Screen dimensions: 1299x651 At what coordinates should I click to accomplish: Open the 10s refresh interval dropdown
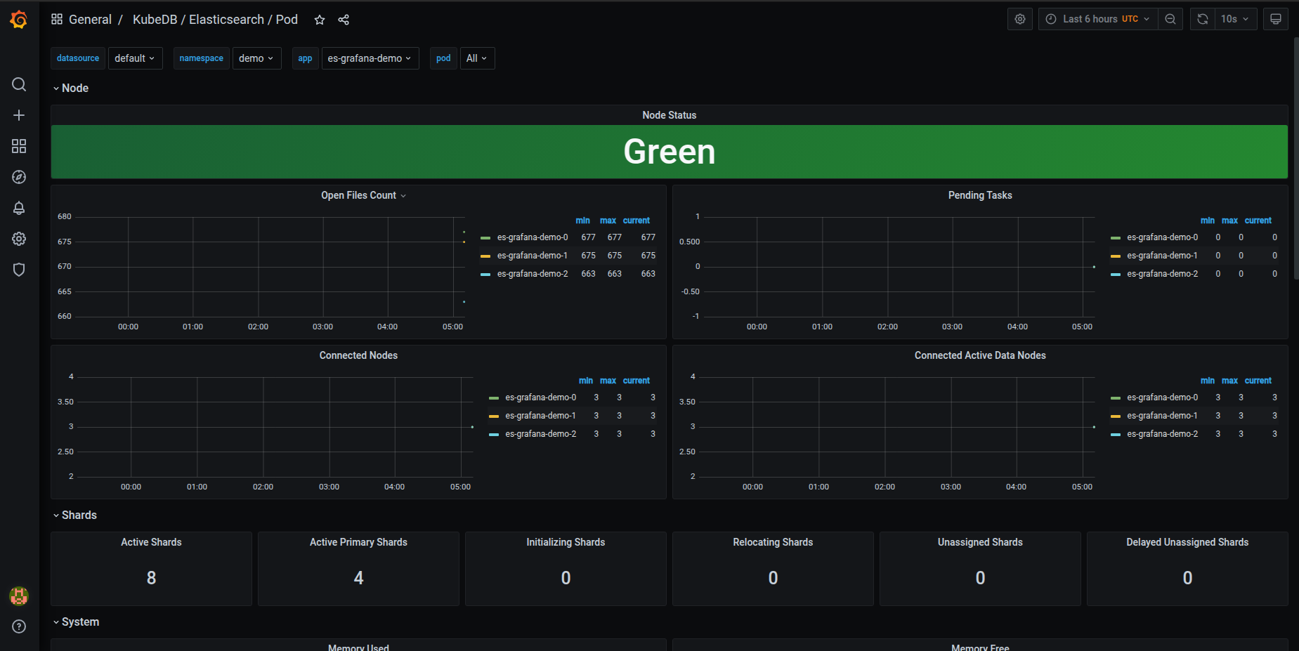pos(1236,19)
